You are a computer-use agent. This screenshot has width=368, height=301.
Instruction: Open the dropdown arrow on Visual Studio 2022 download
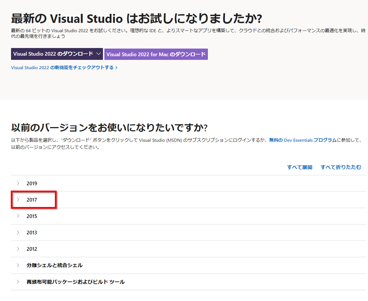pos(98,54)
